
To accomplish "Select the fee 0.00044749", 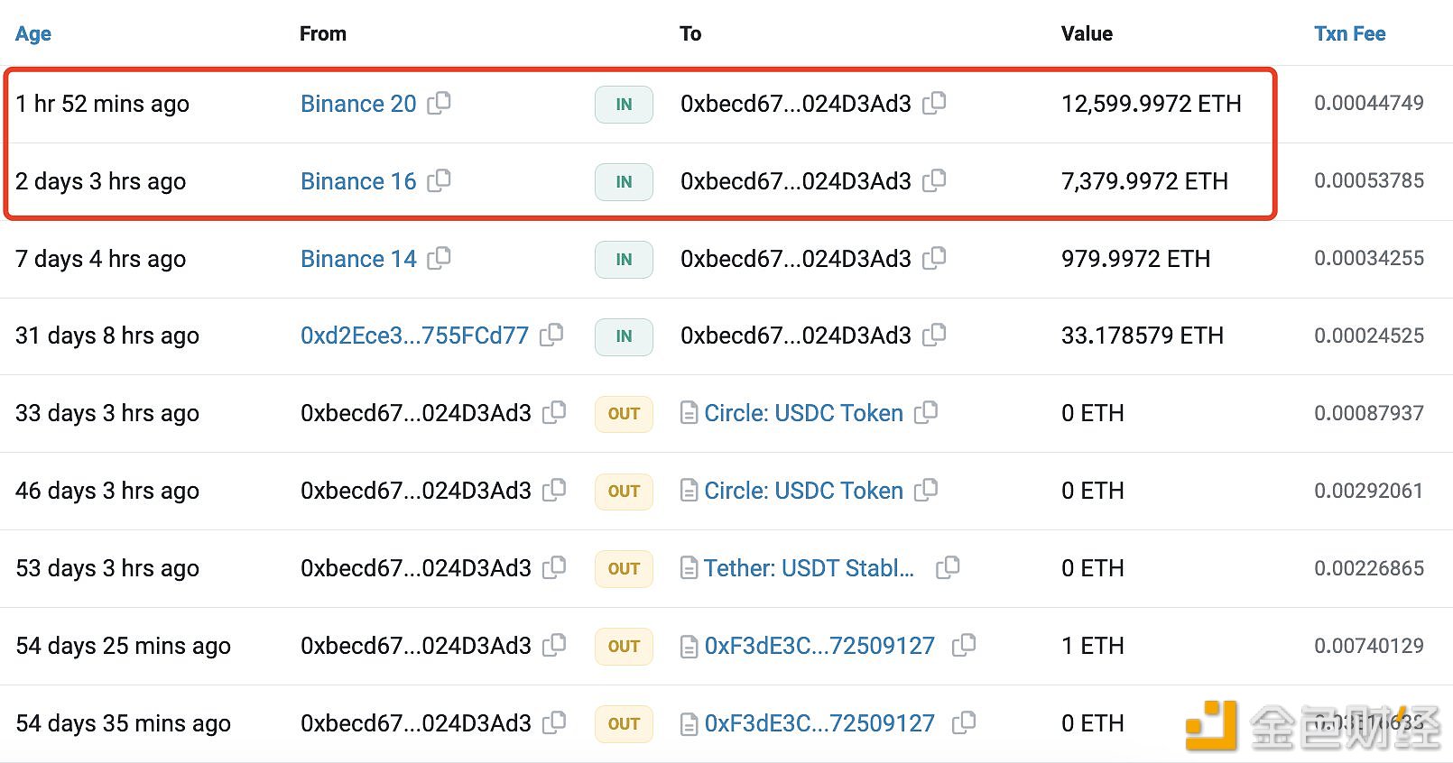I will tap(1369, 103).
